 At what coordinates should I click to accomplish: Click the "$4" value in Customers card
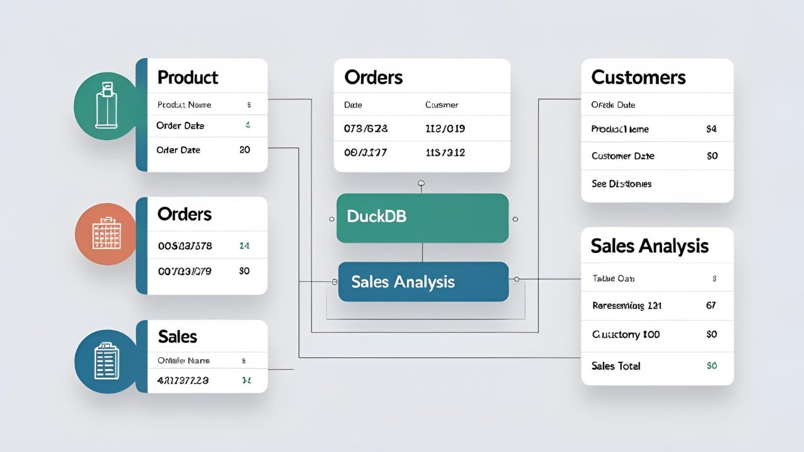pyautogui.click(x=711, y=129)
